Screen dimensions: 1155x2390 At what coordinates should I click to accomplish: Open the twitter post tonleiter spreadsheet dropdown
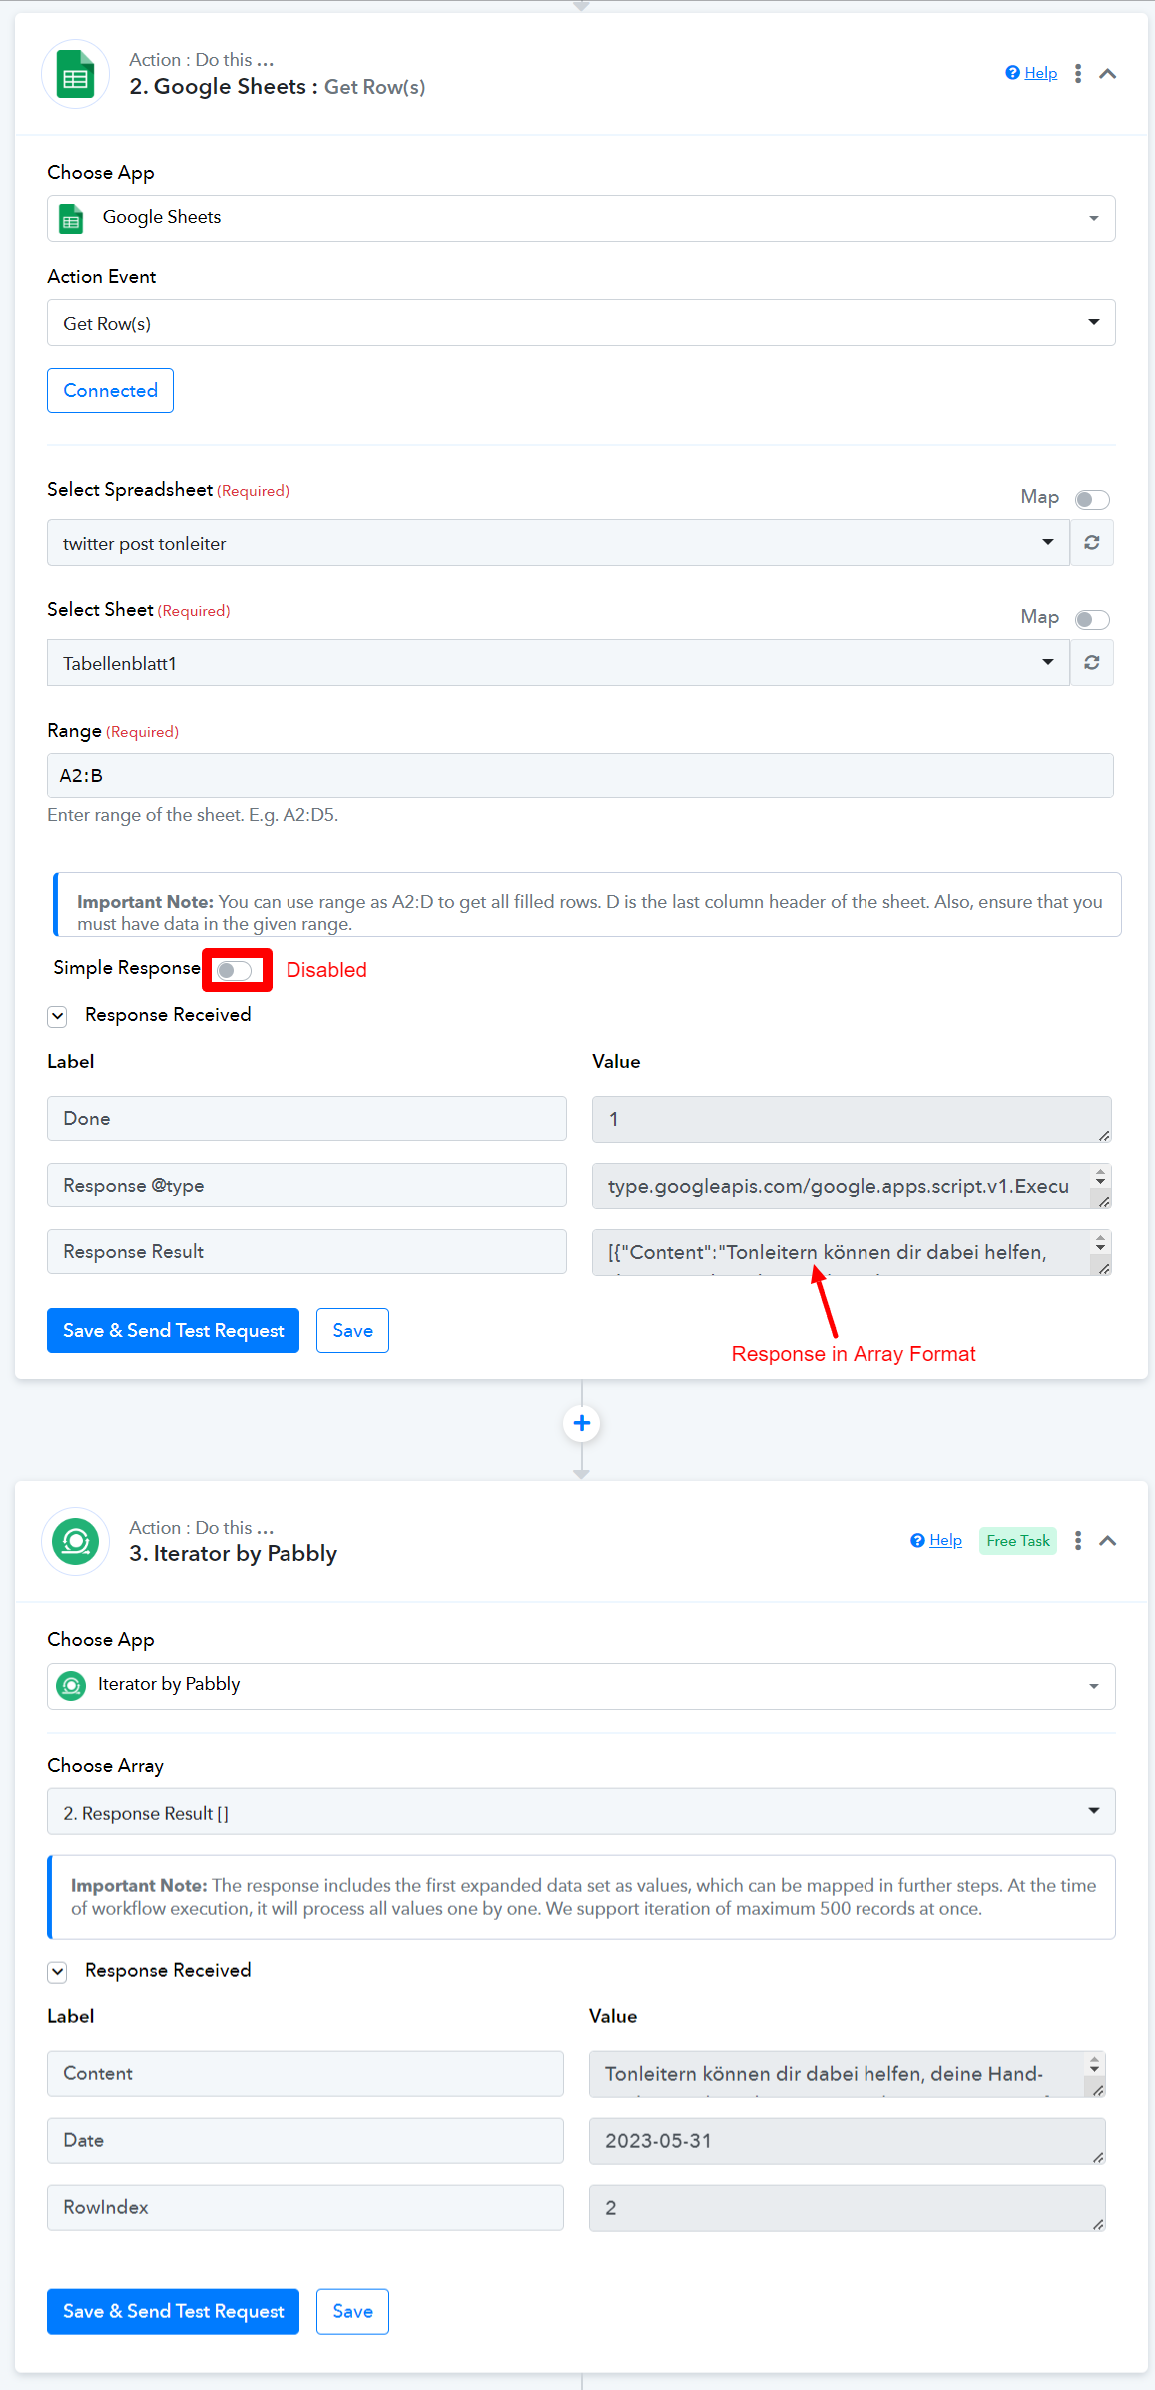558,543
